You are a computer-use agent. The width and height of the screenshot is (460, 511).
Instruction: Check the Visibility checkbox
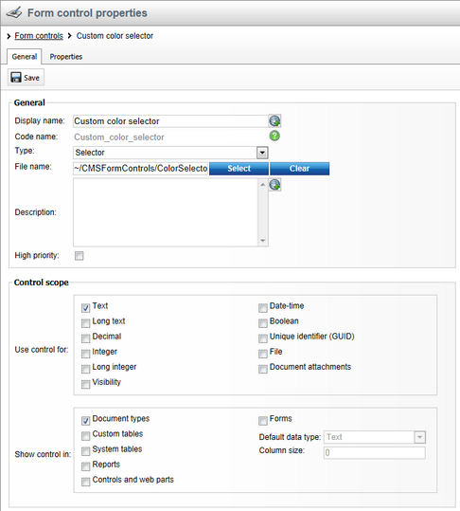(85, 384)
